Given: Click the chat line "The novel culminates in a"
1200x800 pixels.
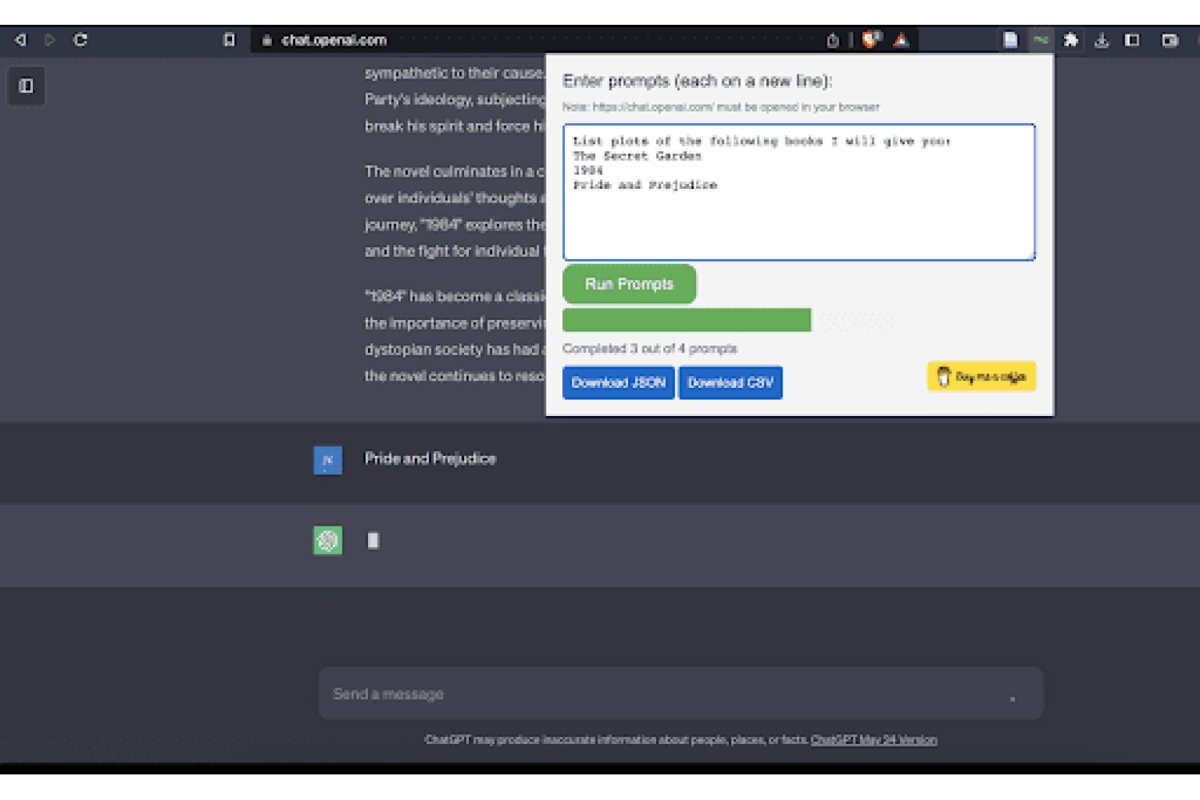Looking at the screenshot, I should click(x=454, y=171).
